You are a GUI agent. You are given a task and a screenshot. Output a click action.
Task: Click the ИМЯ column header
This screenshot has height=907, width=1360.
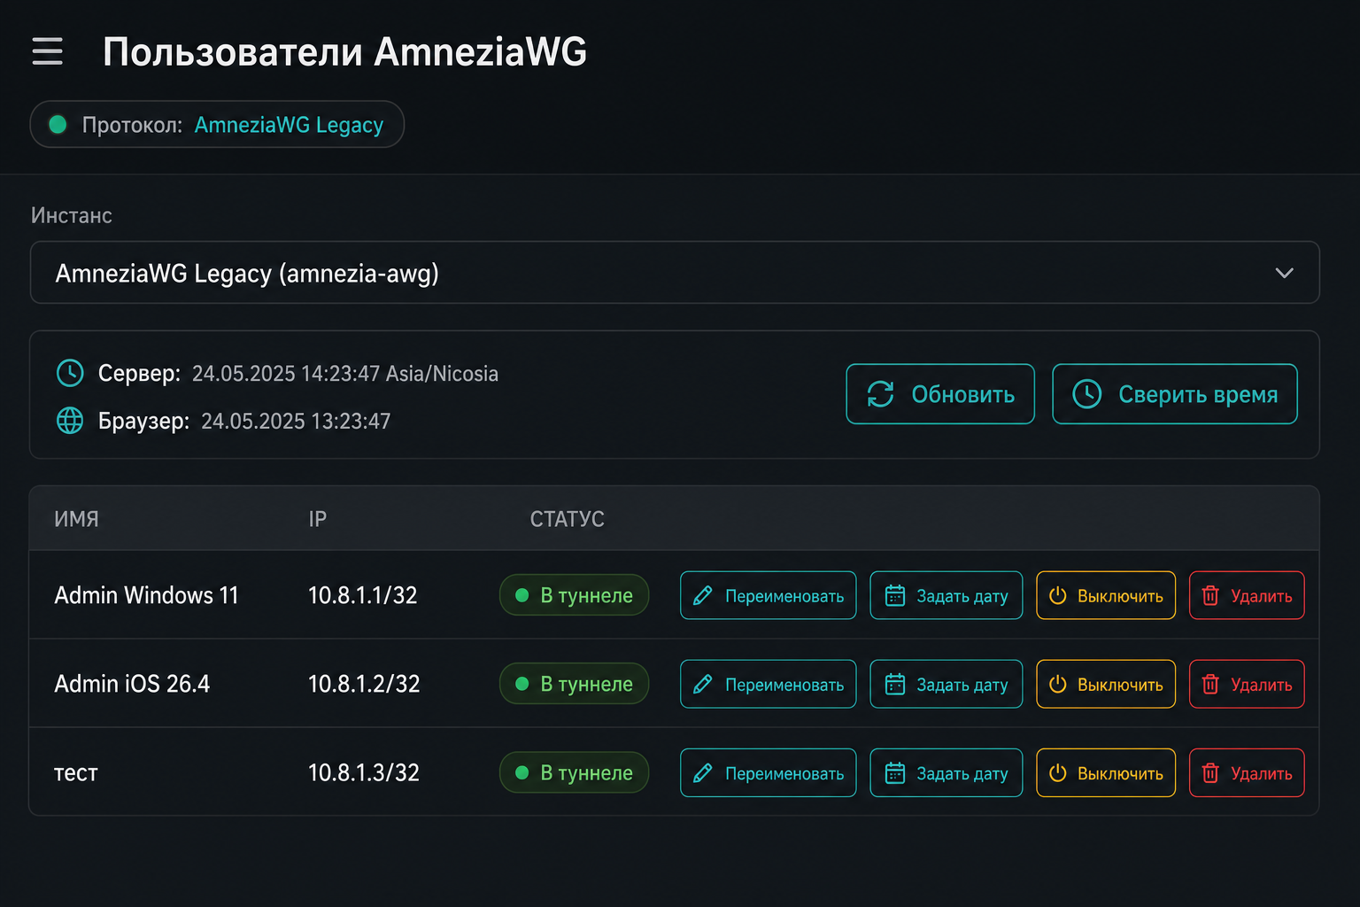coord(76,519)
